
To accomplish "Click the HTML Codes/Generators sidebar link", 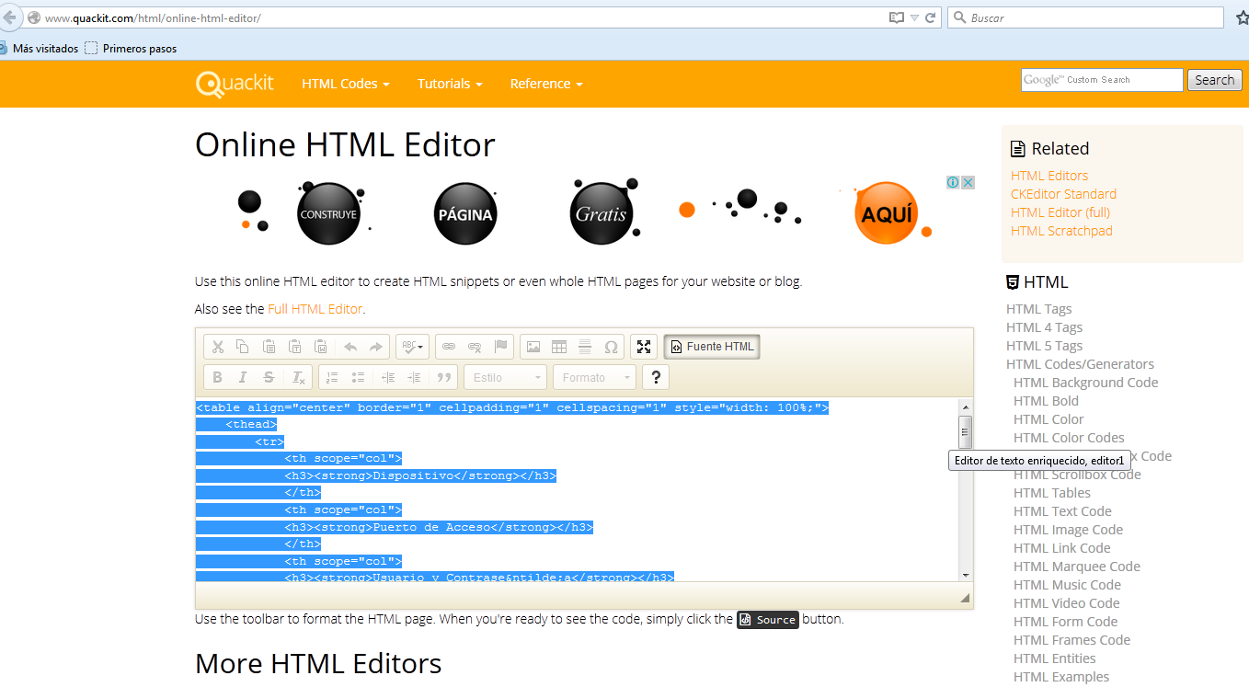I will [1080, 364].
